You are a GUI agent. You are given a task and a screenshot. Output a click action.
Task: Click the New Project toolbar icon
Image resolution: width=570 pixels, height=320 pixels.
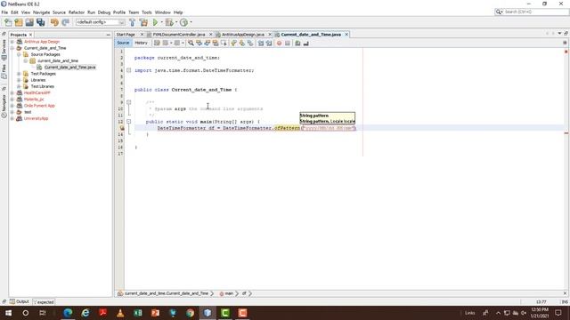[x=19, y=22]
